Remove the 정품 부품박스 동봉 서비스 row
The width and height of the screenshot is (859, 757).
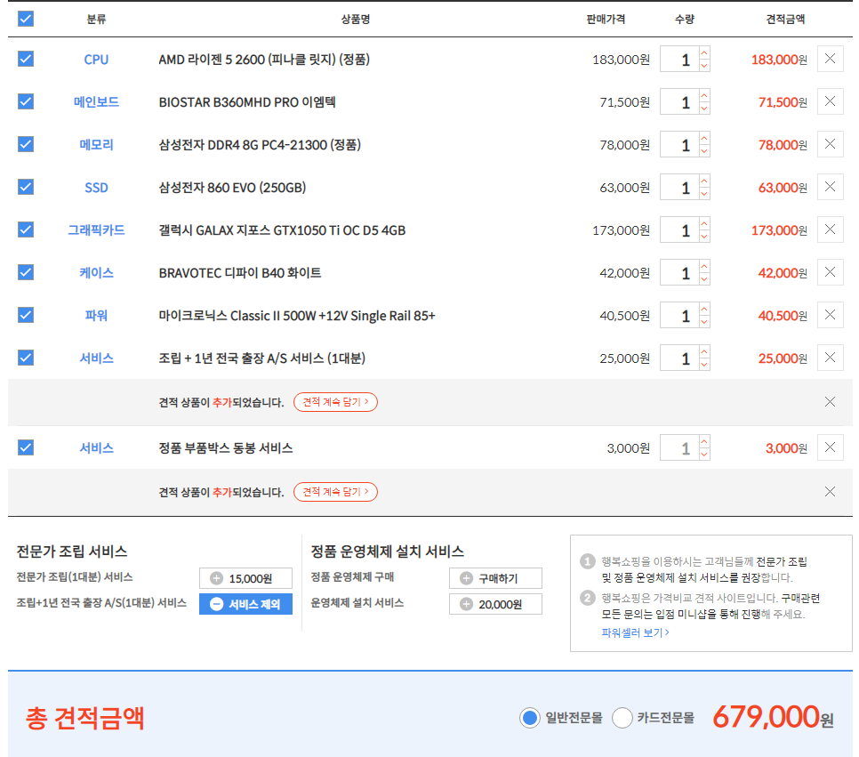tap(830, 447)
